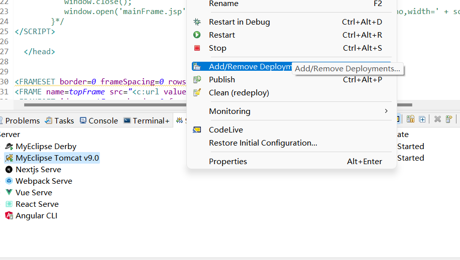Image resolution: width=460 pixels, height=260 pixels.
Task: Open Properties from the context menu
Action: coord(228,162)
